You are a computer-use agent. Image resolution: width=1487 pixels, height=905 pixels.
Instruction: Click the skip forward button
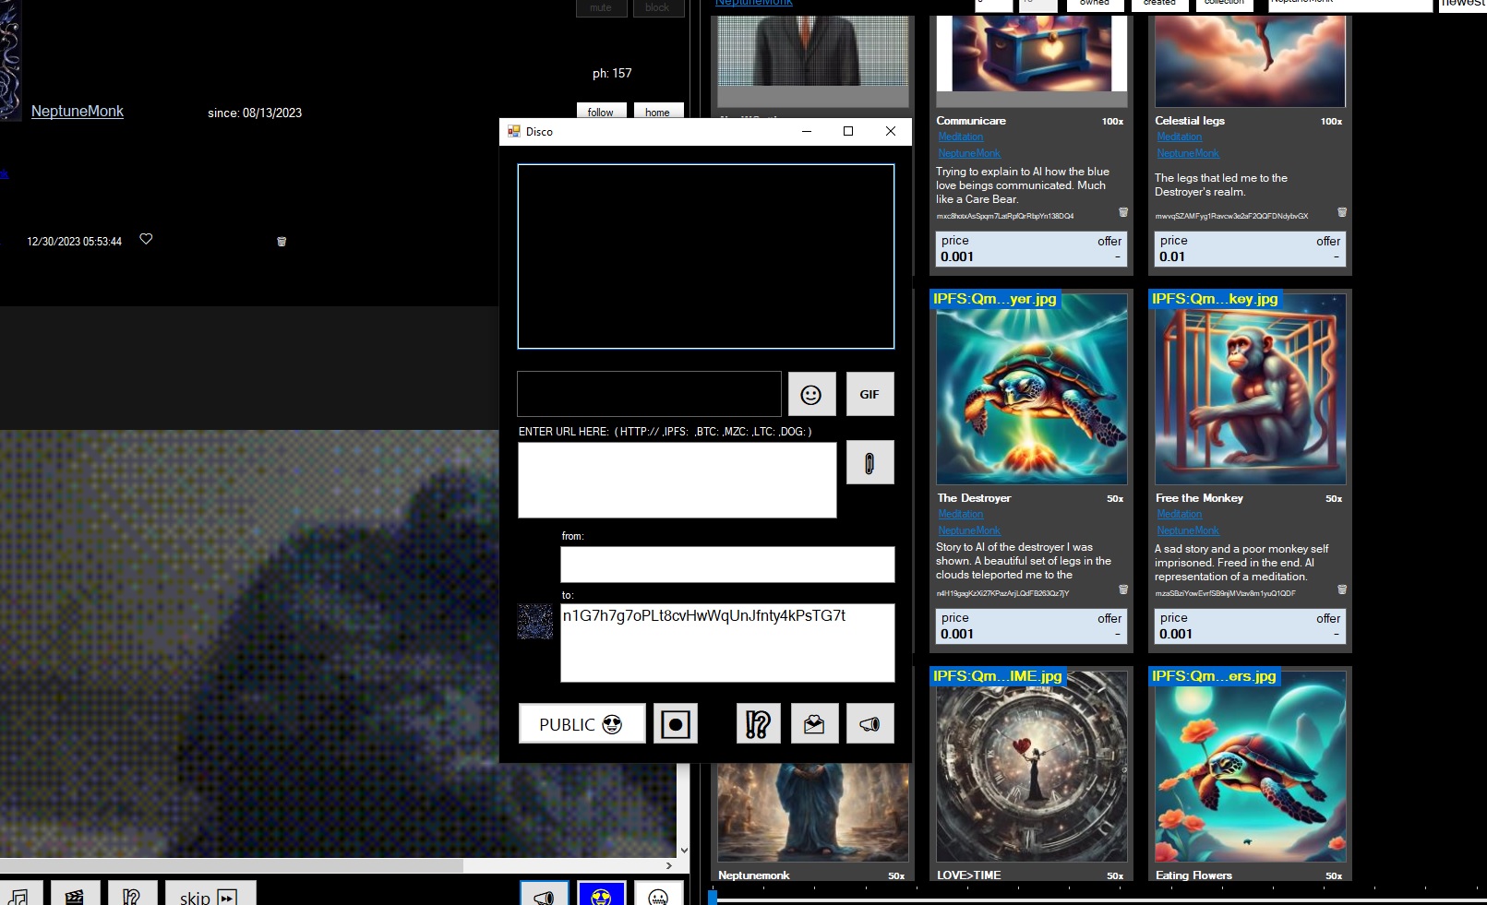click(210, 896)
